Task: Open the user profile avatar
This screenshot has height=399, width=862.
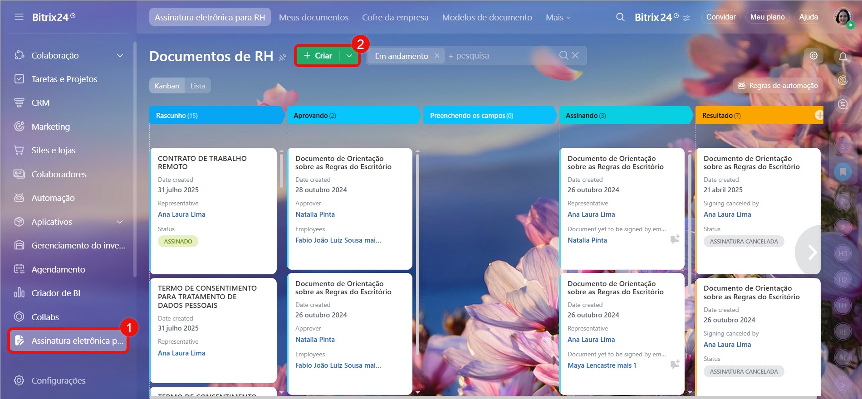Action: 843,17
